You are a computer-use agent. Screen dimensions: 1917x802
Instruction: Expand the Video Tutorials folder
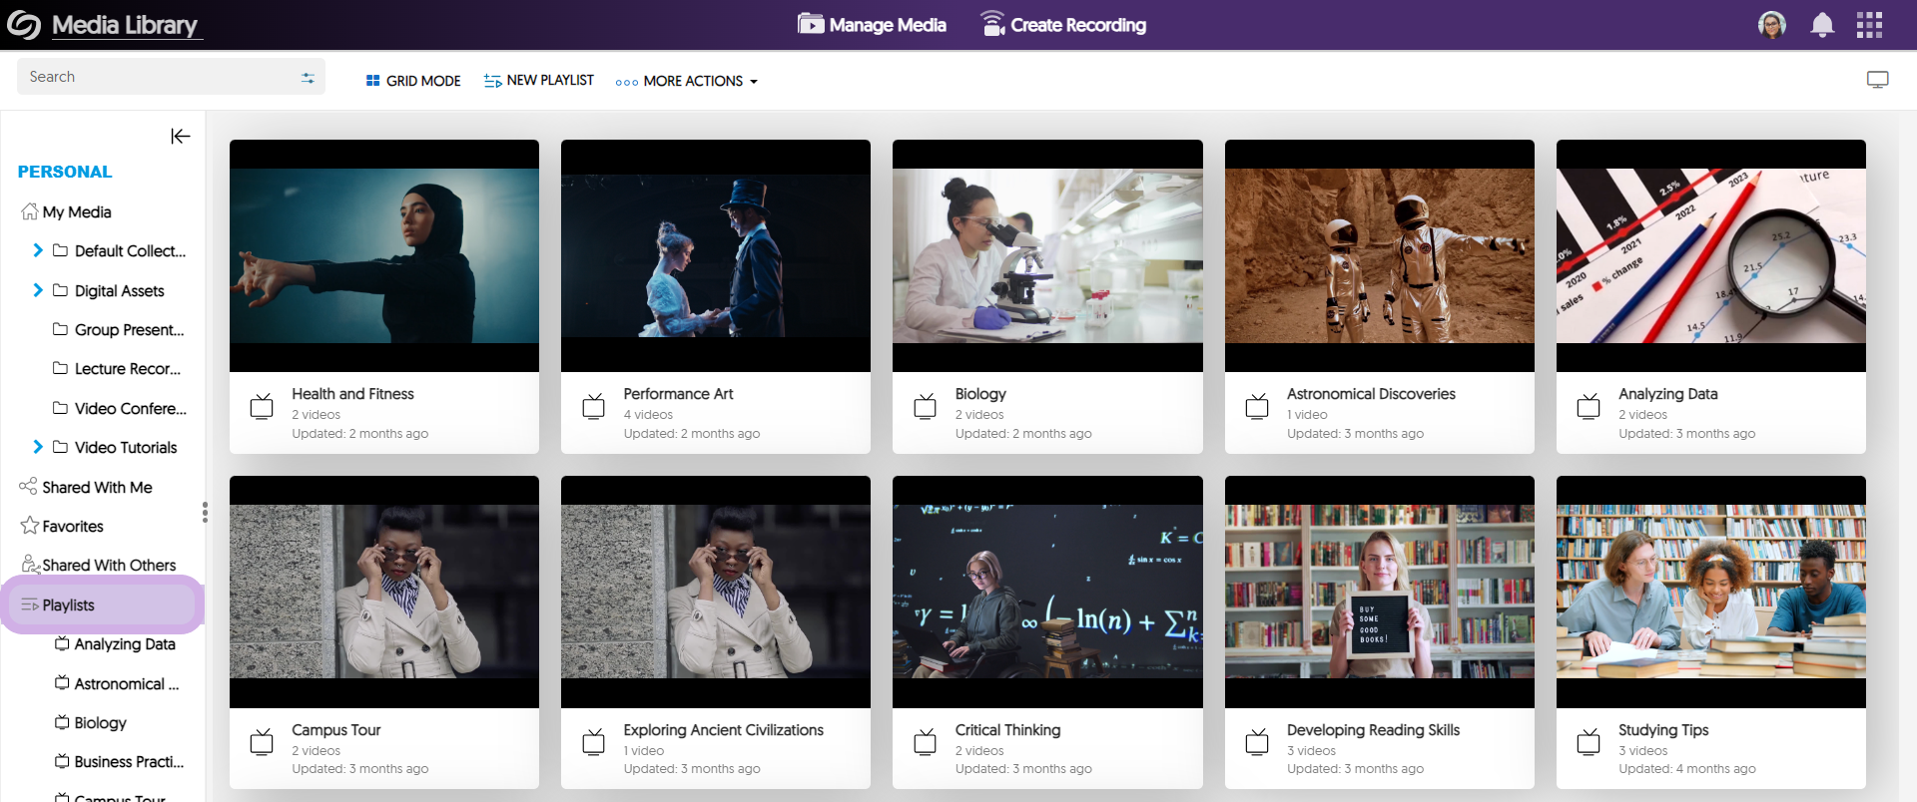pos(38,447)
